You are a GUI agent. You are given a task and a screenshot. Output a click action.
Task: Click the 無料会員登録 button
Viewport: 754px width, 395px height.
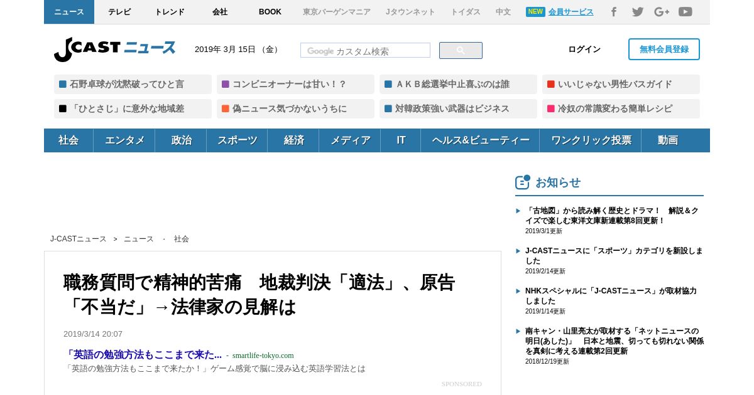pyautogui.click(x=664, y=50)
